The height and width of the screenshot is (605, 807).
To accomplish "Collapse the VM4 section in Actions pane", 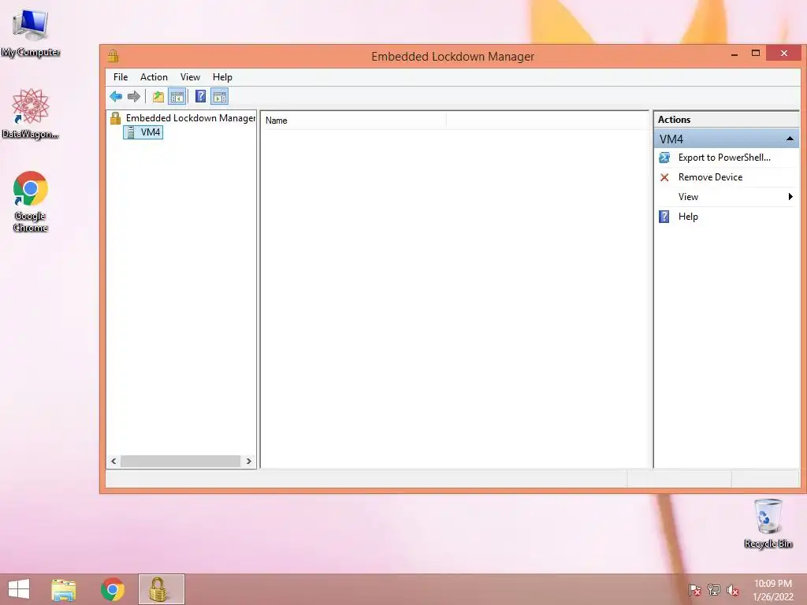I will pos(790,139).
